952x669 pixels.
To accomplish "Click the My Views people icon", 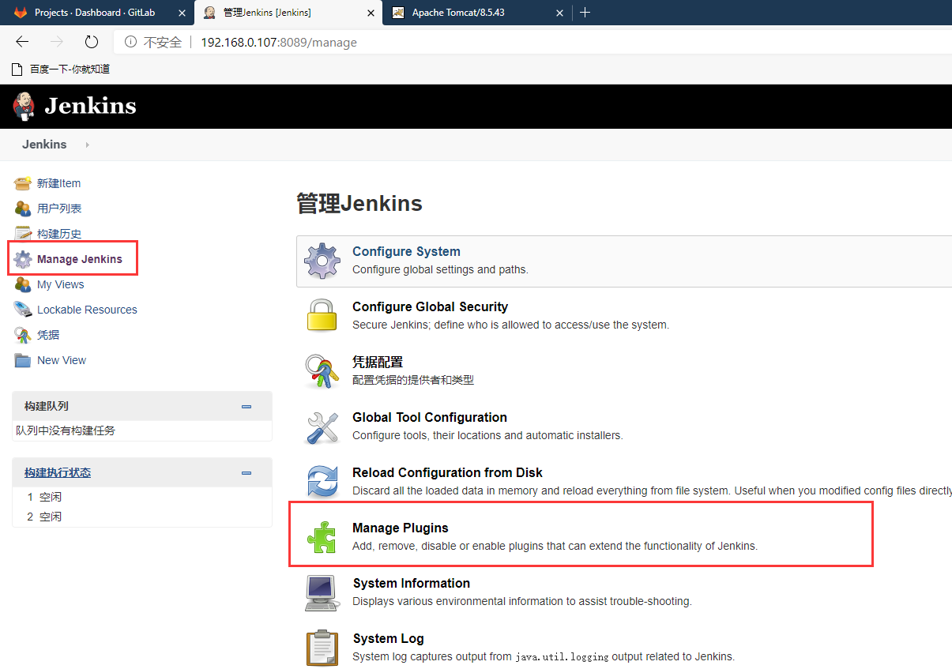I will pos(23,284).
